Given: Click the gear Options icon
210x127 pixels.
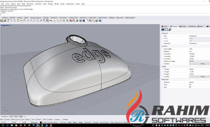Looking at the screenshot, I should click(x=90, y=21).
